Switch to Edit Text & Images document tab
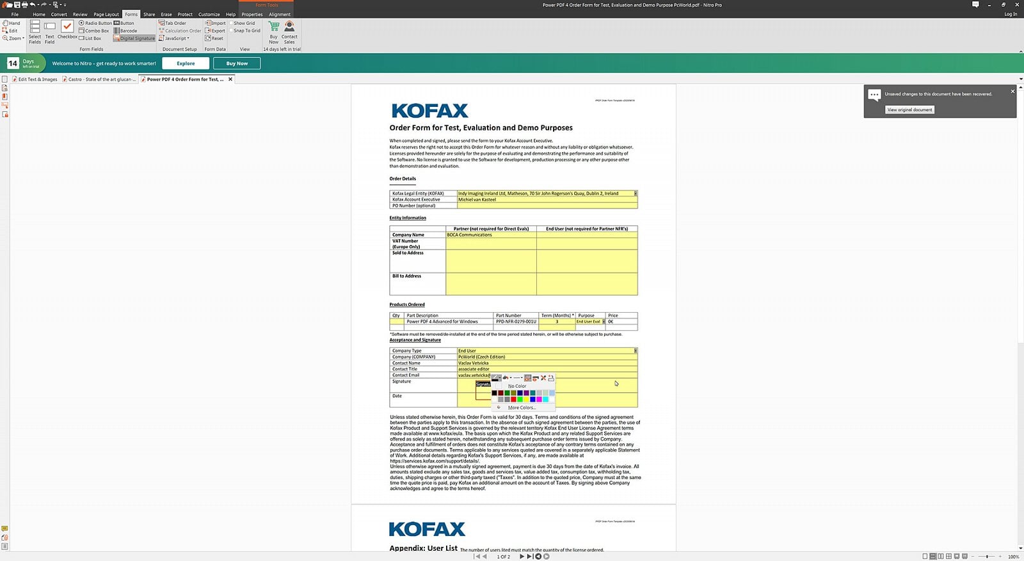 [x=35, y=79]
